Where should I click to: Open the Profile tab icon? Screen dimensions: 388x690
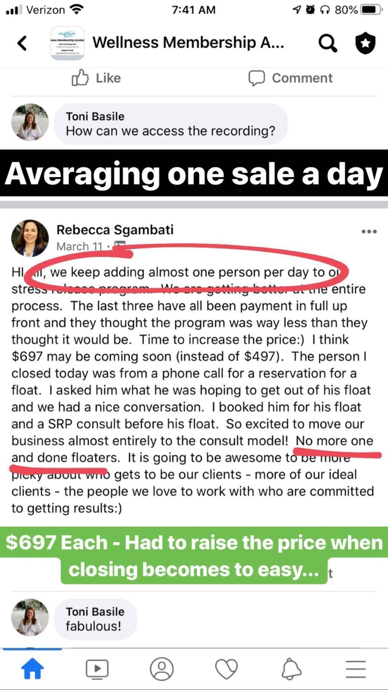click(162, 669)
